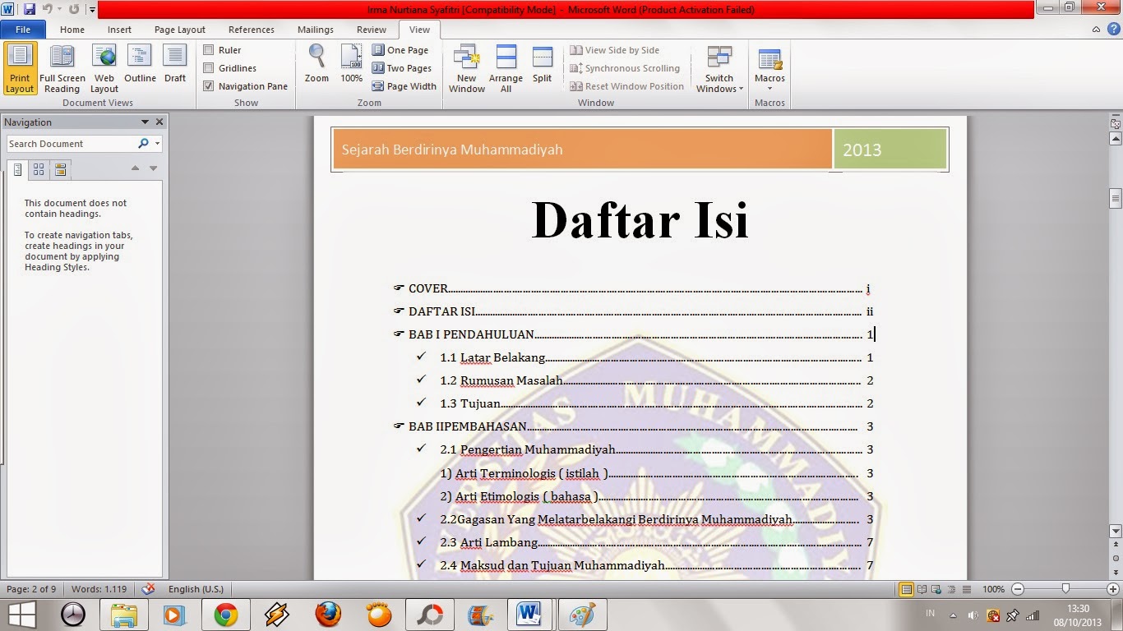Open Macros dropdown

770,69
